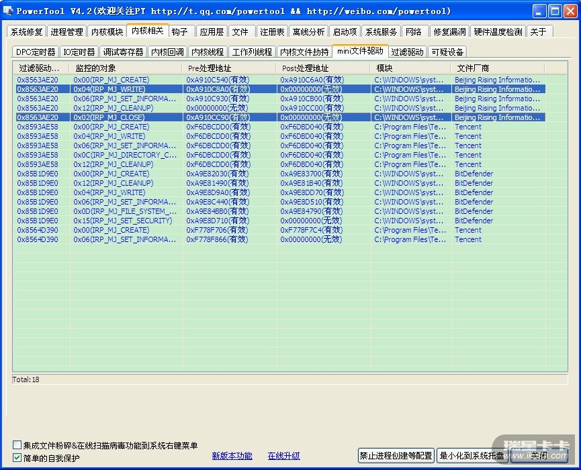Click the PowerTool title bar app icon
Viewport: 581px width, 470px height.
pyautogui.click(x=8, y=11)
